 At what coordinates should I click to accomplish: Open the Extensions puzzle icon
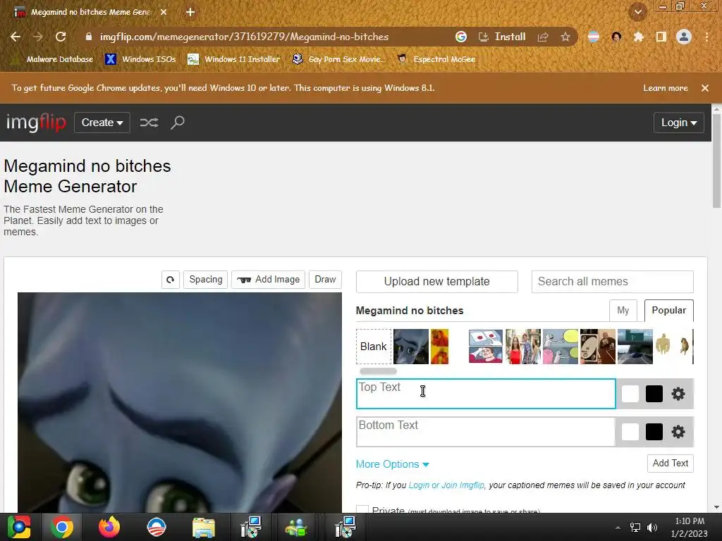(638, 37)
